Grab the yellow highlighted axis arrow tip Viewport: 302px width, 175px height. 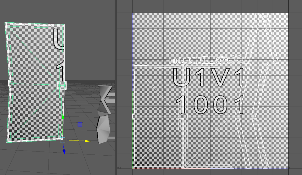point(87,141)
